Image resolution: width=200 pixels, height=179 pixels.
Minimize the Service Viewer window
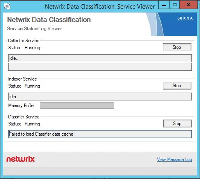coord(164,5)
